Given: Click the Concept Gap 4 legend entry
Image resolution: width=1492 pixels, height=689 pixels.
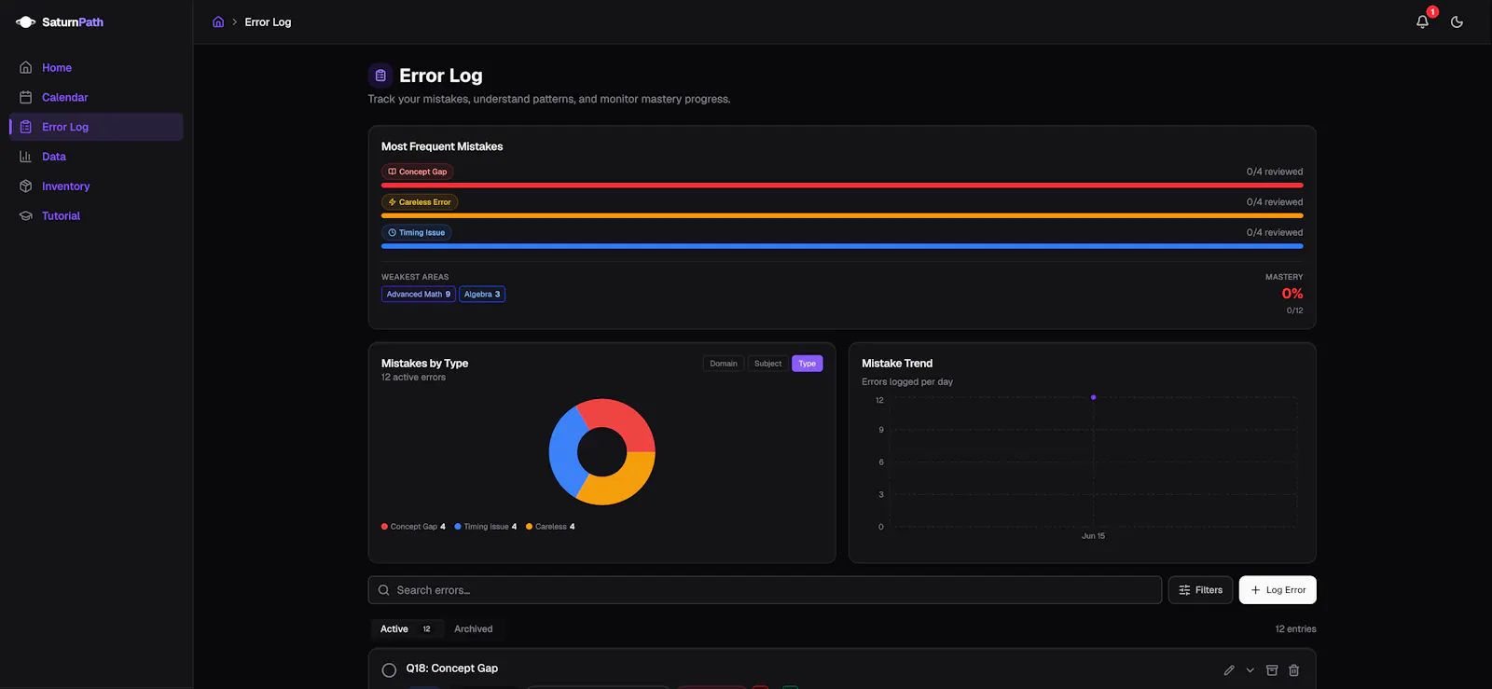Looking at the screenshot, I should (x=413, y=527).
